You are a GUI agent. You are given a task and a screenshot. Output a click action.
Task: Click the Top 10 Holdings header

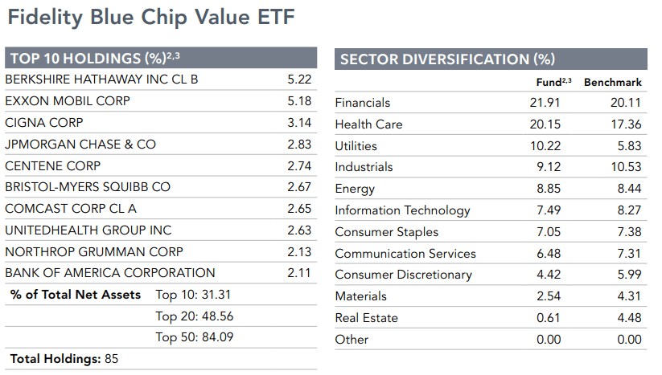click(94, 58)
